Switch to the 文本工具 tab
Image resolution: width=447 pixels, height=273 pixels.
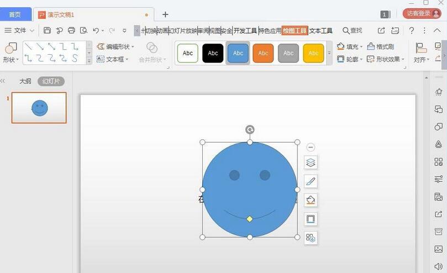320,30
